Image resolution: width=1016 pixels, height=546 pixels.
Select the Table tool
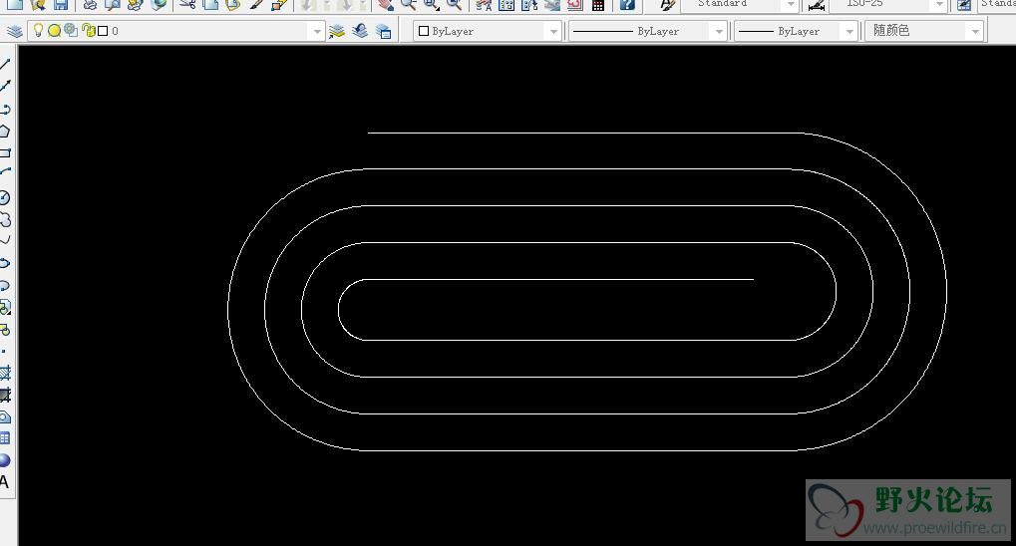point(5,438)
